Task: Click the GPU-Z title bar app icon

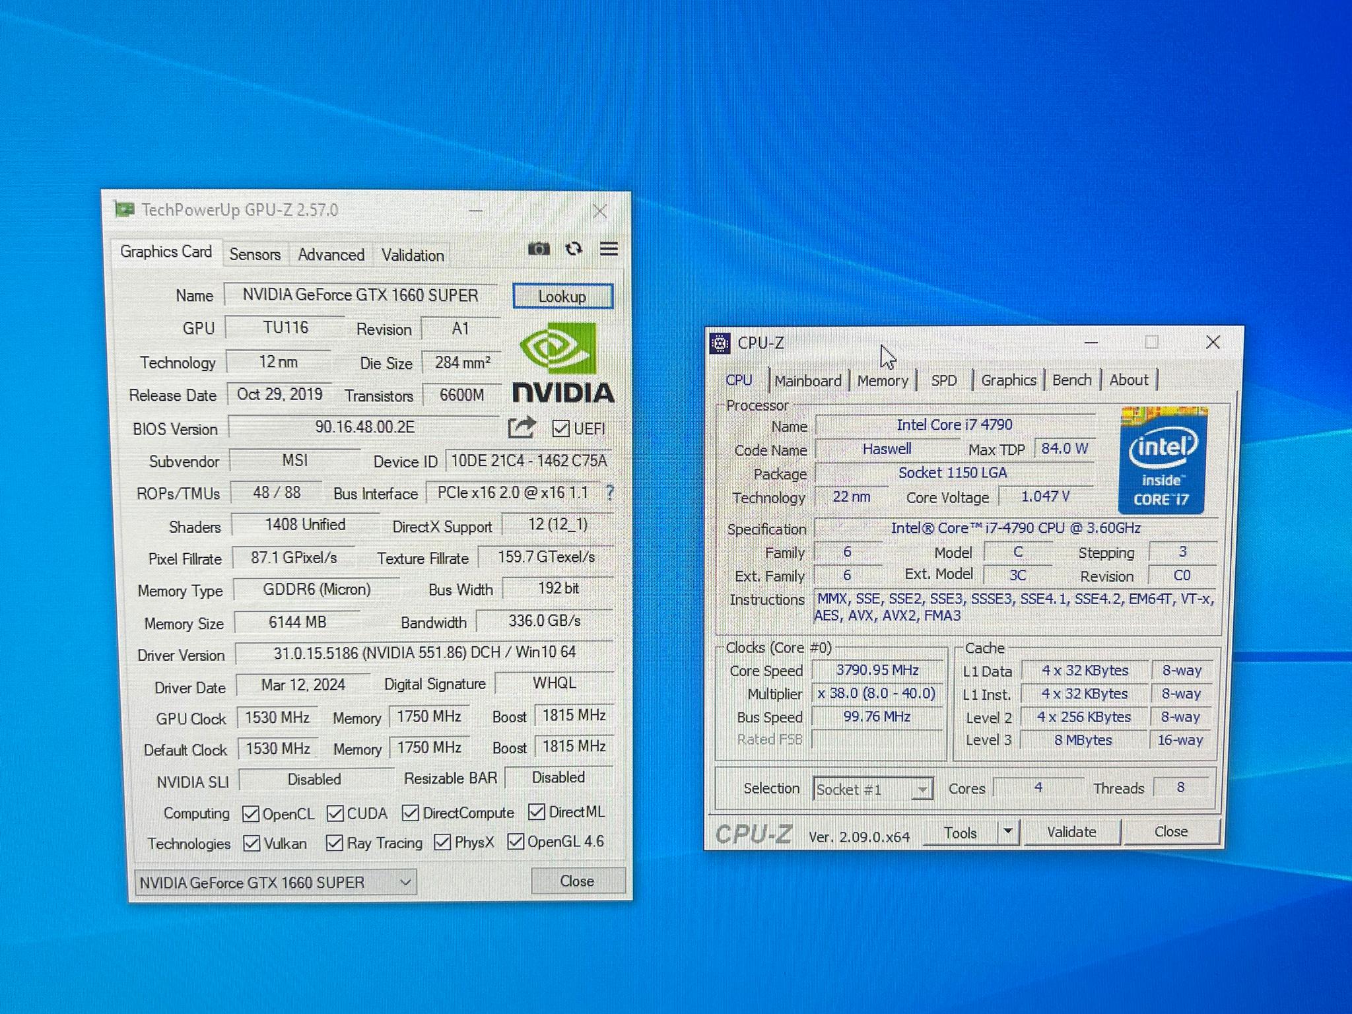Action: point(124,209)
